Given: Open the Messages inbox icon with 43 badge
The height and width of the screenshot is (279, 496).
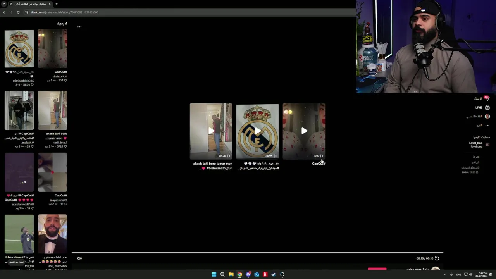Looking at the screenshot, I should 487,98.
